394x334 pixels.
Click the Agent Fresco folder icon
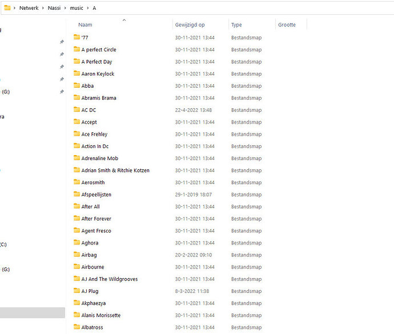[77, 230]
